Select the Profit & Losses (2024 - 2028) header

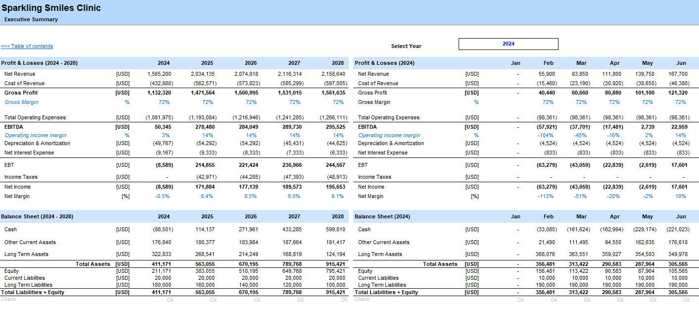pyautogui.click(x=40, y=63)
